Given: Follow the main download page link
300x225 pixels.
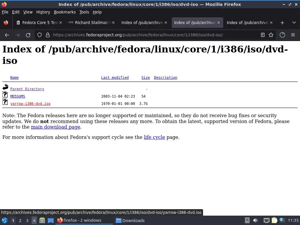Looking at the screenshot, I should (x=55, y=127).
